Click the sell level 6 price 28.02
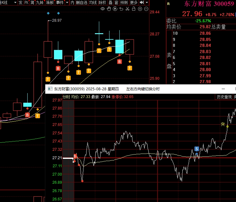The width and height of the screenshot is (236, 202). click(x=205, y=57)
